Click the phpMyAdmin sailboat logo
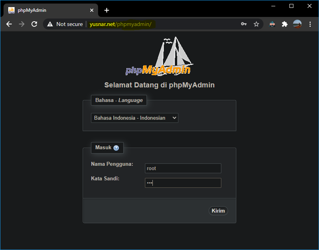Image resolution: width=319 pixels, height=250 pixels. click(x=159, y=56)
